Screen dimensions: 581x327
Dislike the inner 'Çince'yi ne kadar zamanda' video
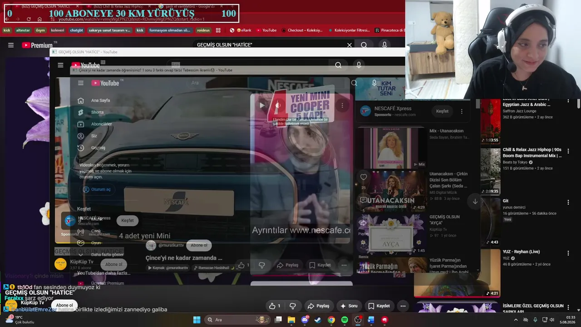[x=262, y=265]
